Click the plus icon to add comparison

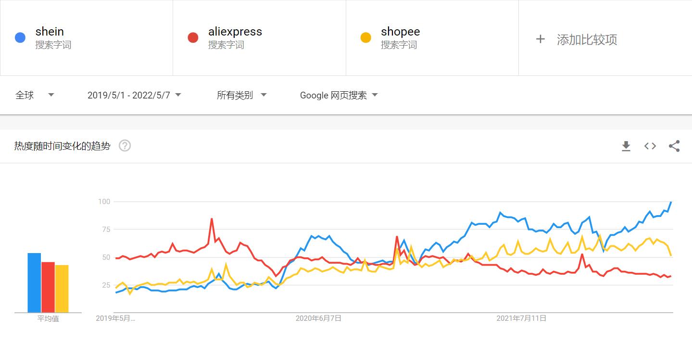540,39
